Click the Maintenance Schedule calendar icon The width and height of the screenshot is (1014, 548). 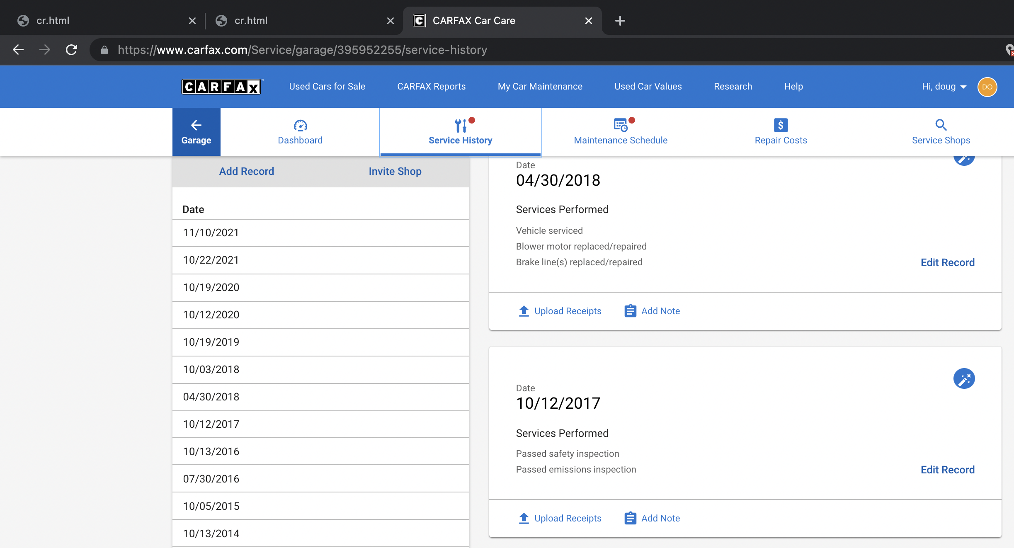coord(621,125)
